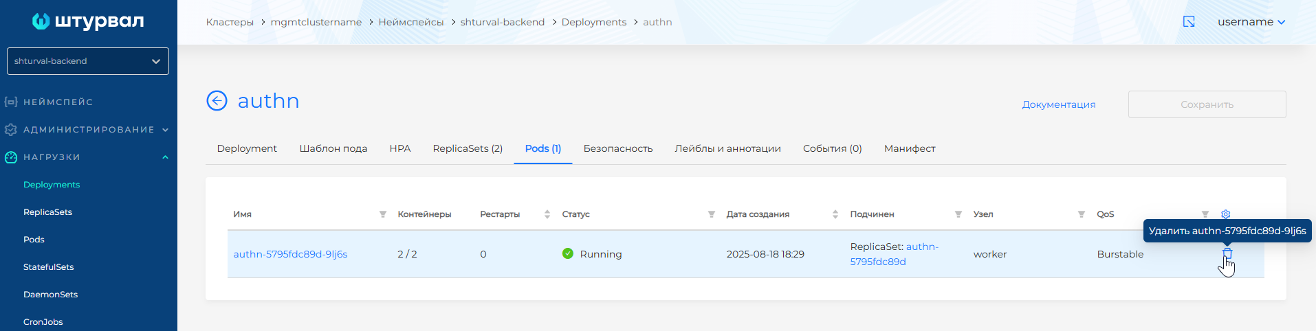The image size is (1316, 331).
Task: Sort by Дата создания column
Action: 835,214
